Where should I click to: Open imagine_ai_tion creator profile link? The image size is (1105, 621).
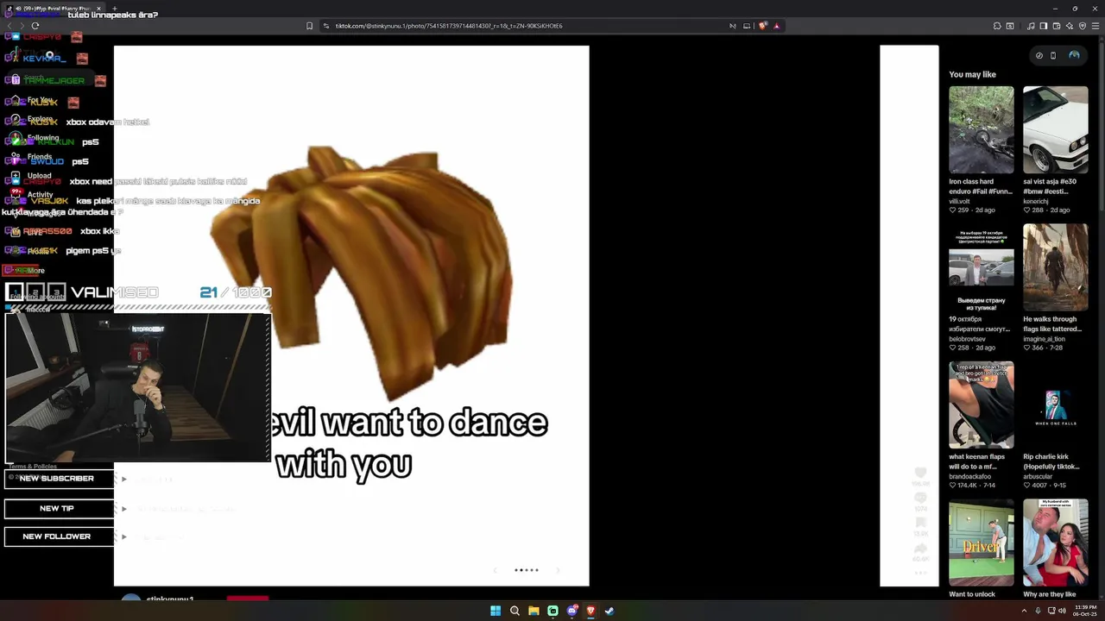[1044, 339]
